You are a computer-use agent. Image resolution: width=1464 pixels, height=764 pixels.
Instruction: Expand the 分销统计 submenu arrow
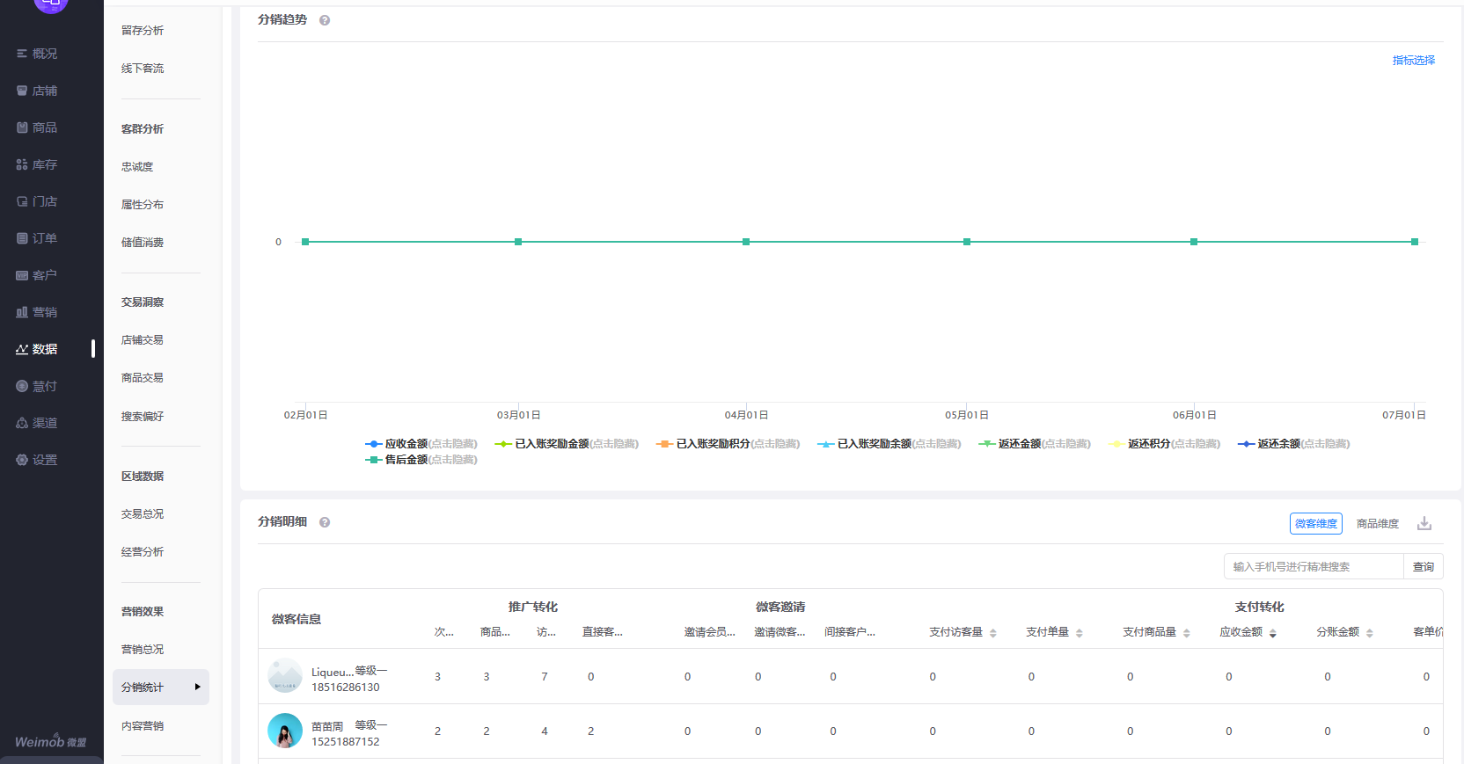pos(197,687)
